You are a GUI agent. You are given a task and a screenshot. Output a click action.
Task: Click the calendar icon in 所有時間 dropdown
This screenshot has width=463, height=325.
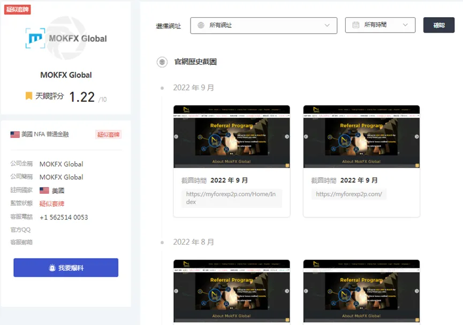pos(356,25)
